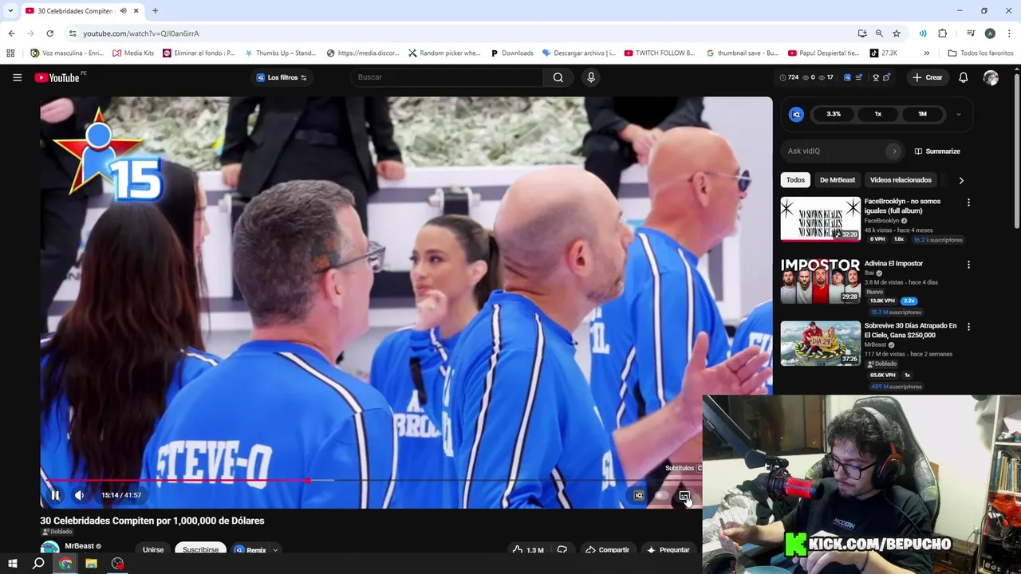Open vidIQ button in player controls

(638, 496)
